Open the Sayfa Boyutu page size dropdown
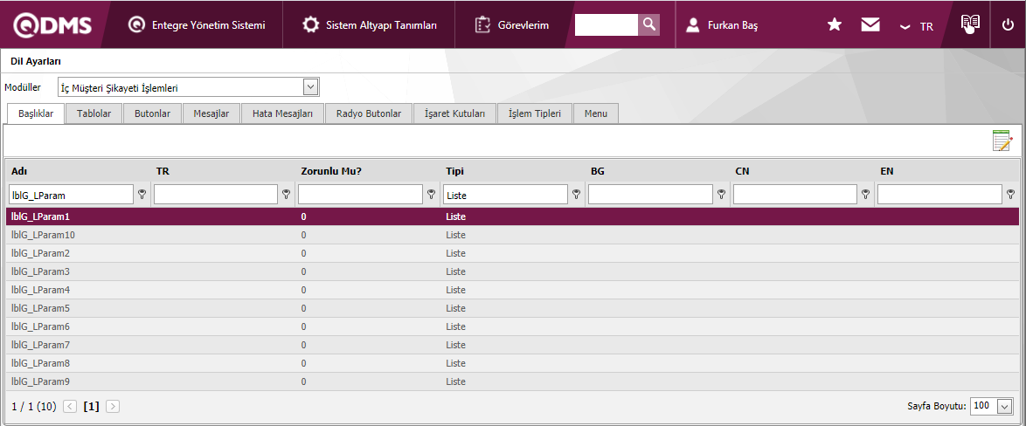 pyautogui.click(x=1004, y=406)
